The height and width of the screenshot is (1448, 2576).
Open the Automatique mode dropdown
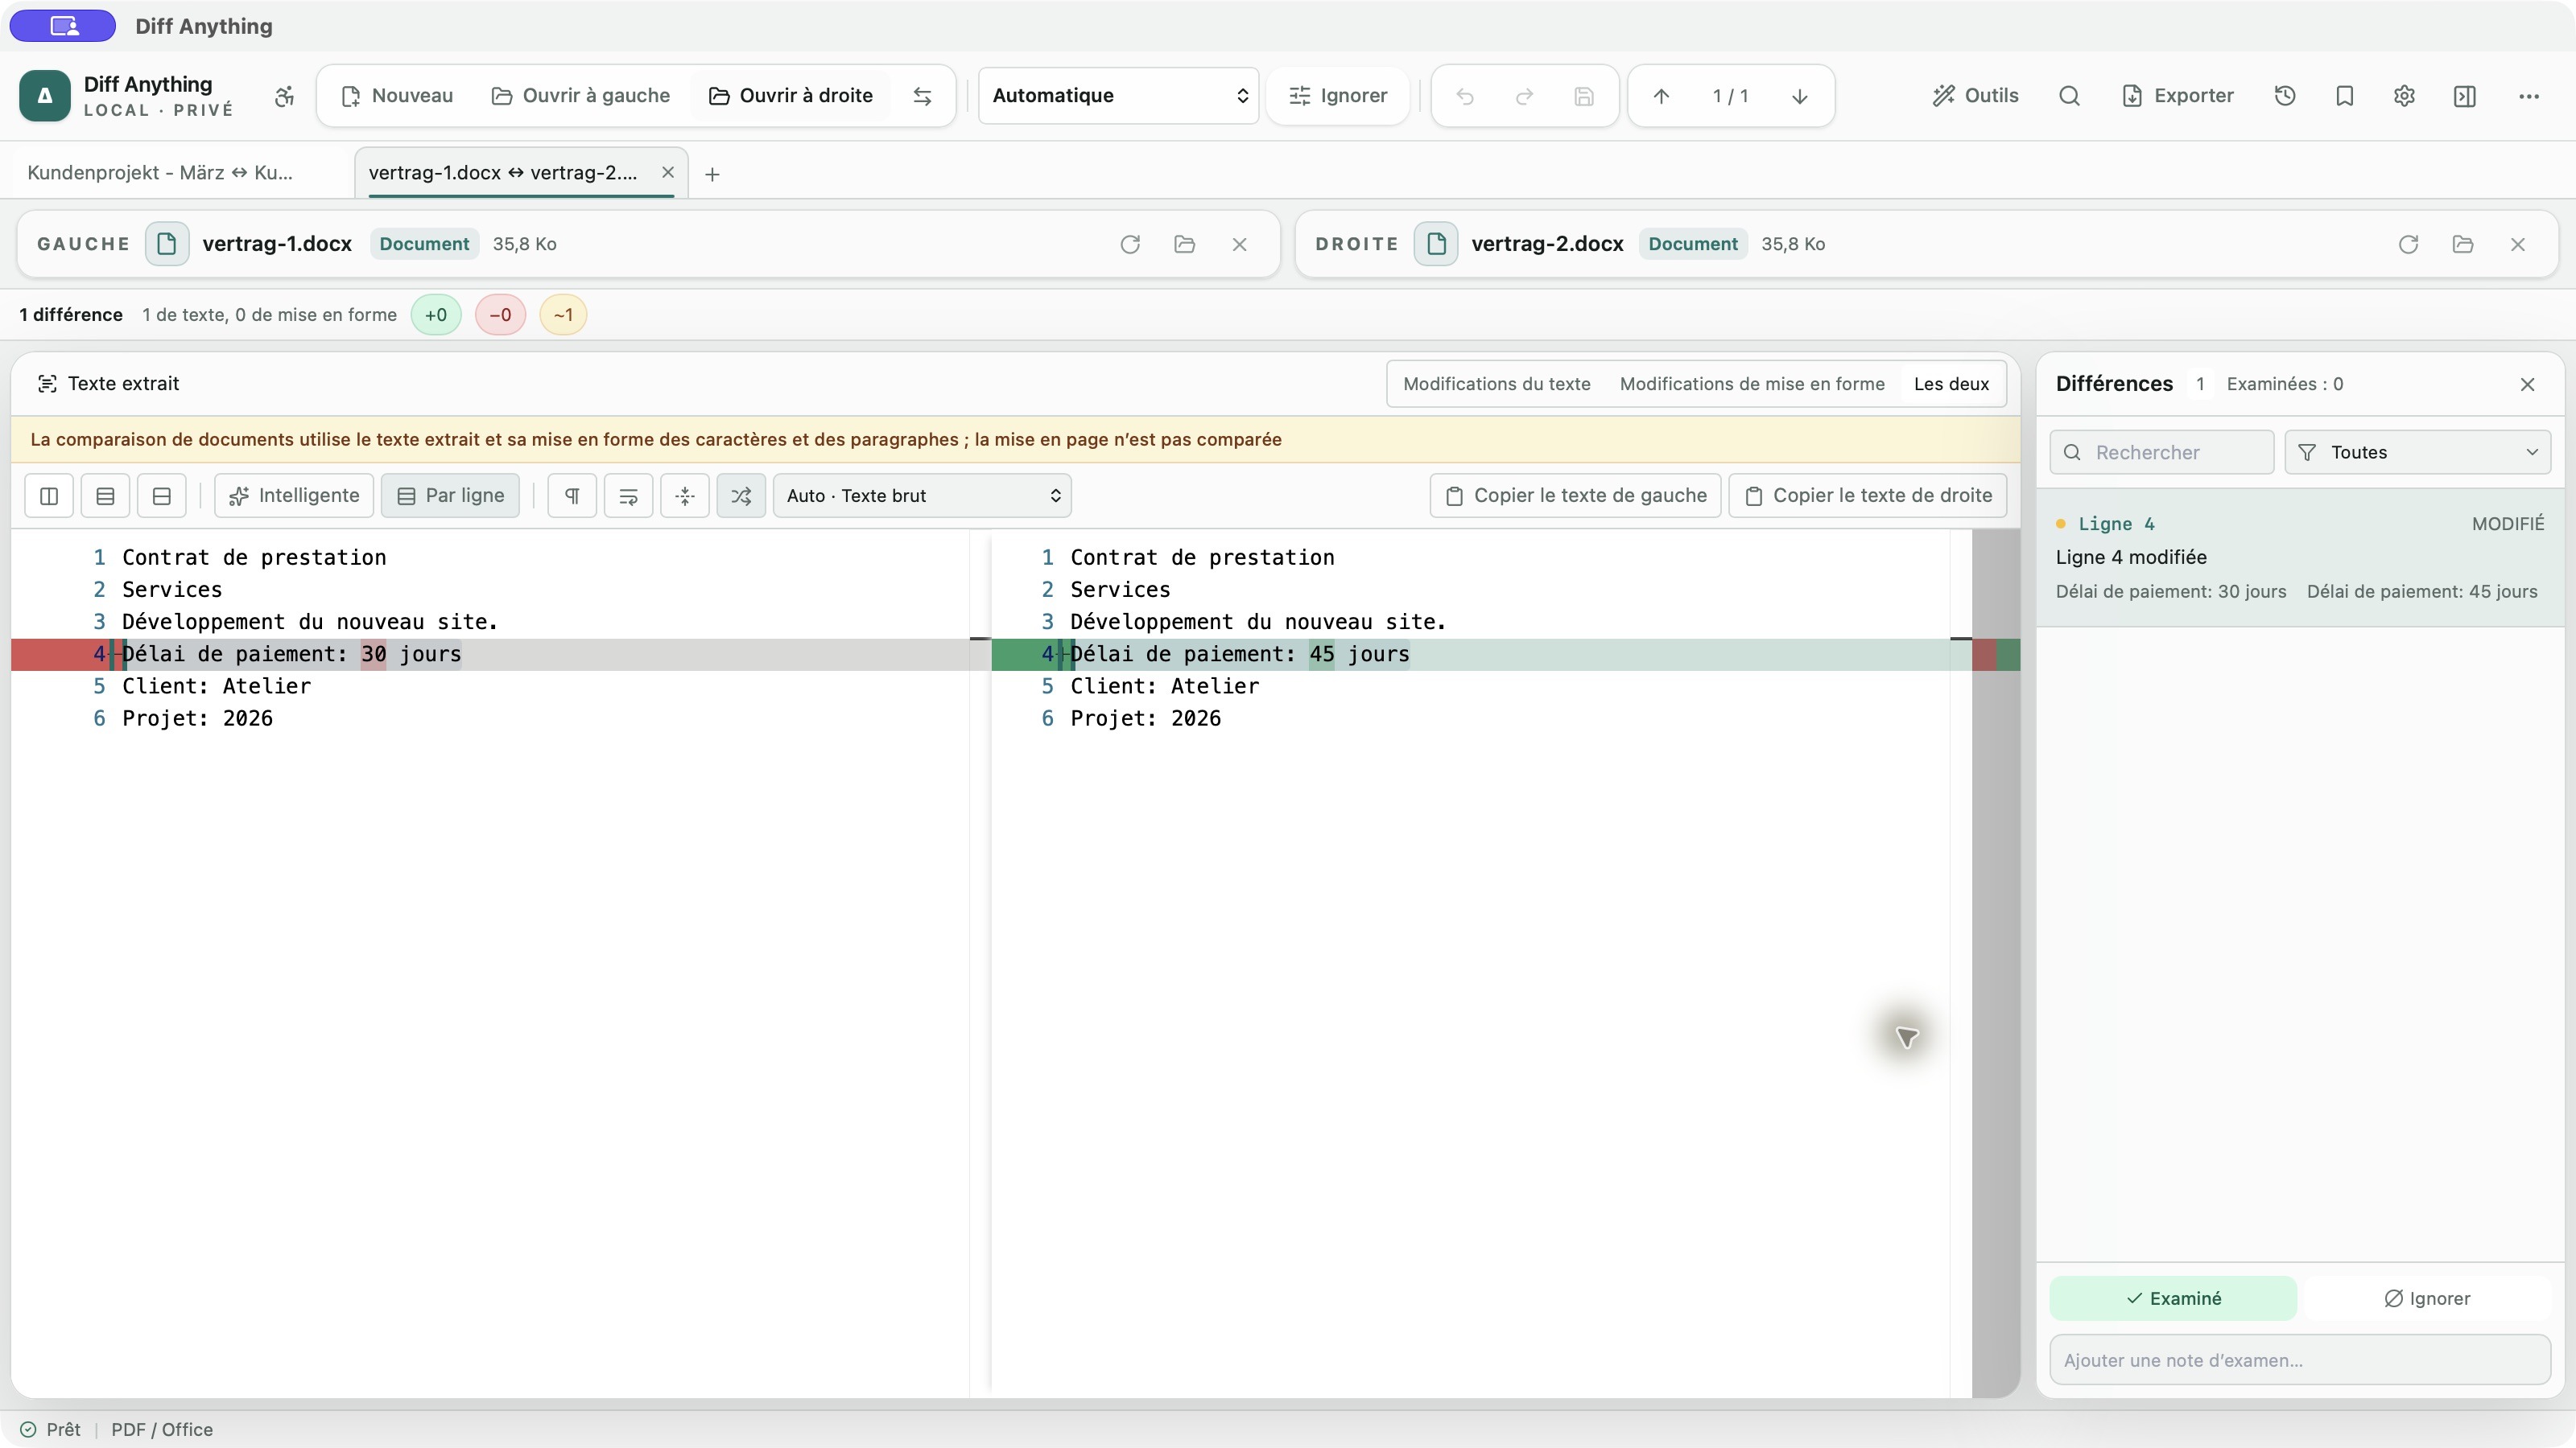pos(1118,96)
